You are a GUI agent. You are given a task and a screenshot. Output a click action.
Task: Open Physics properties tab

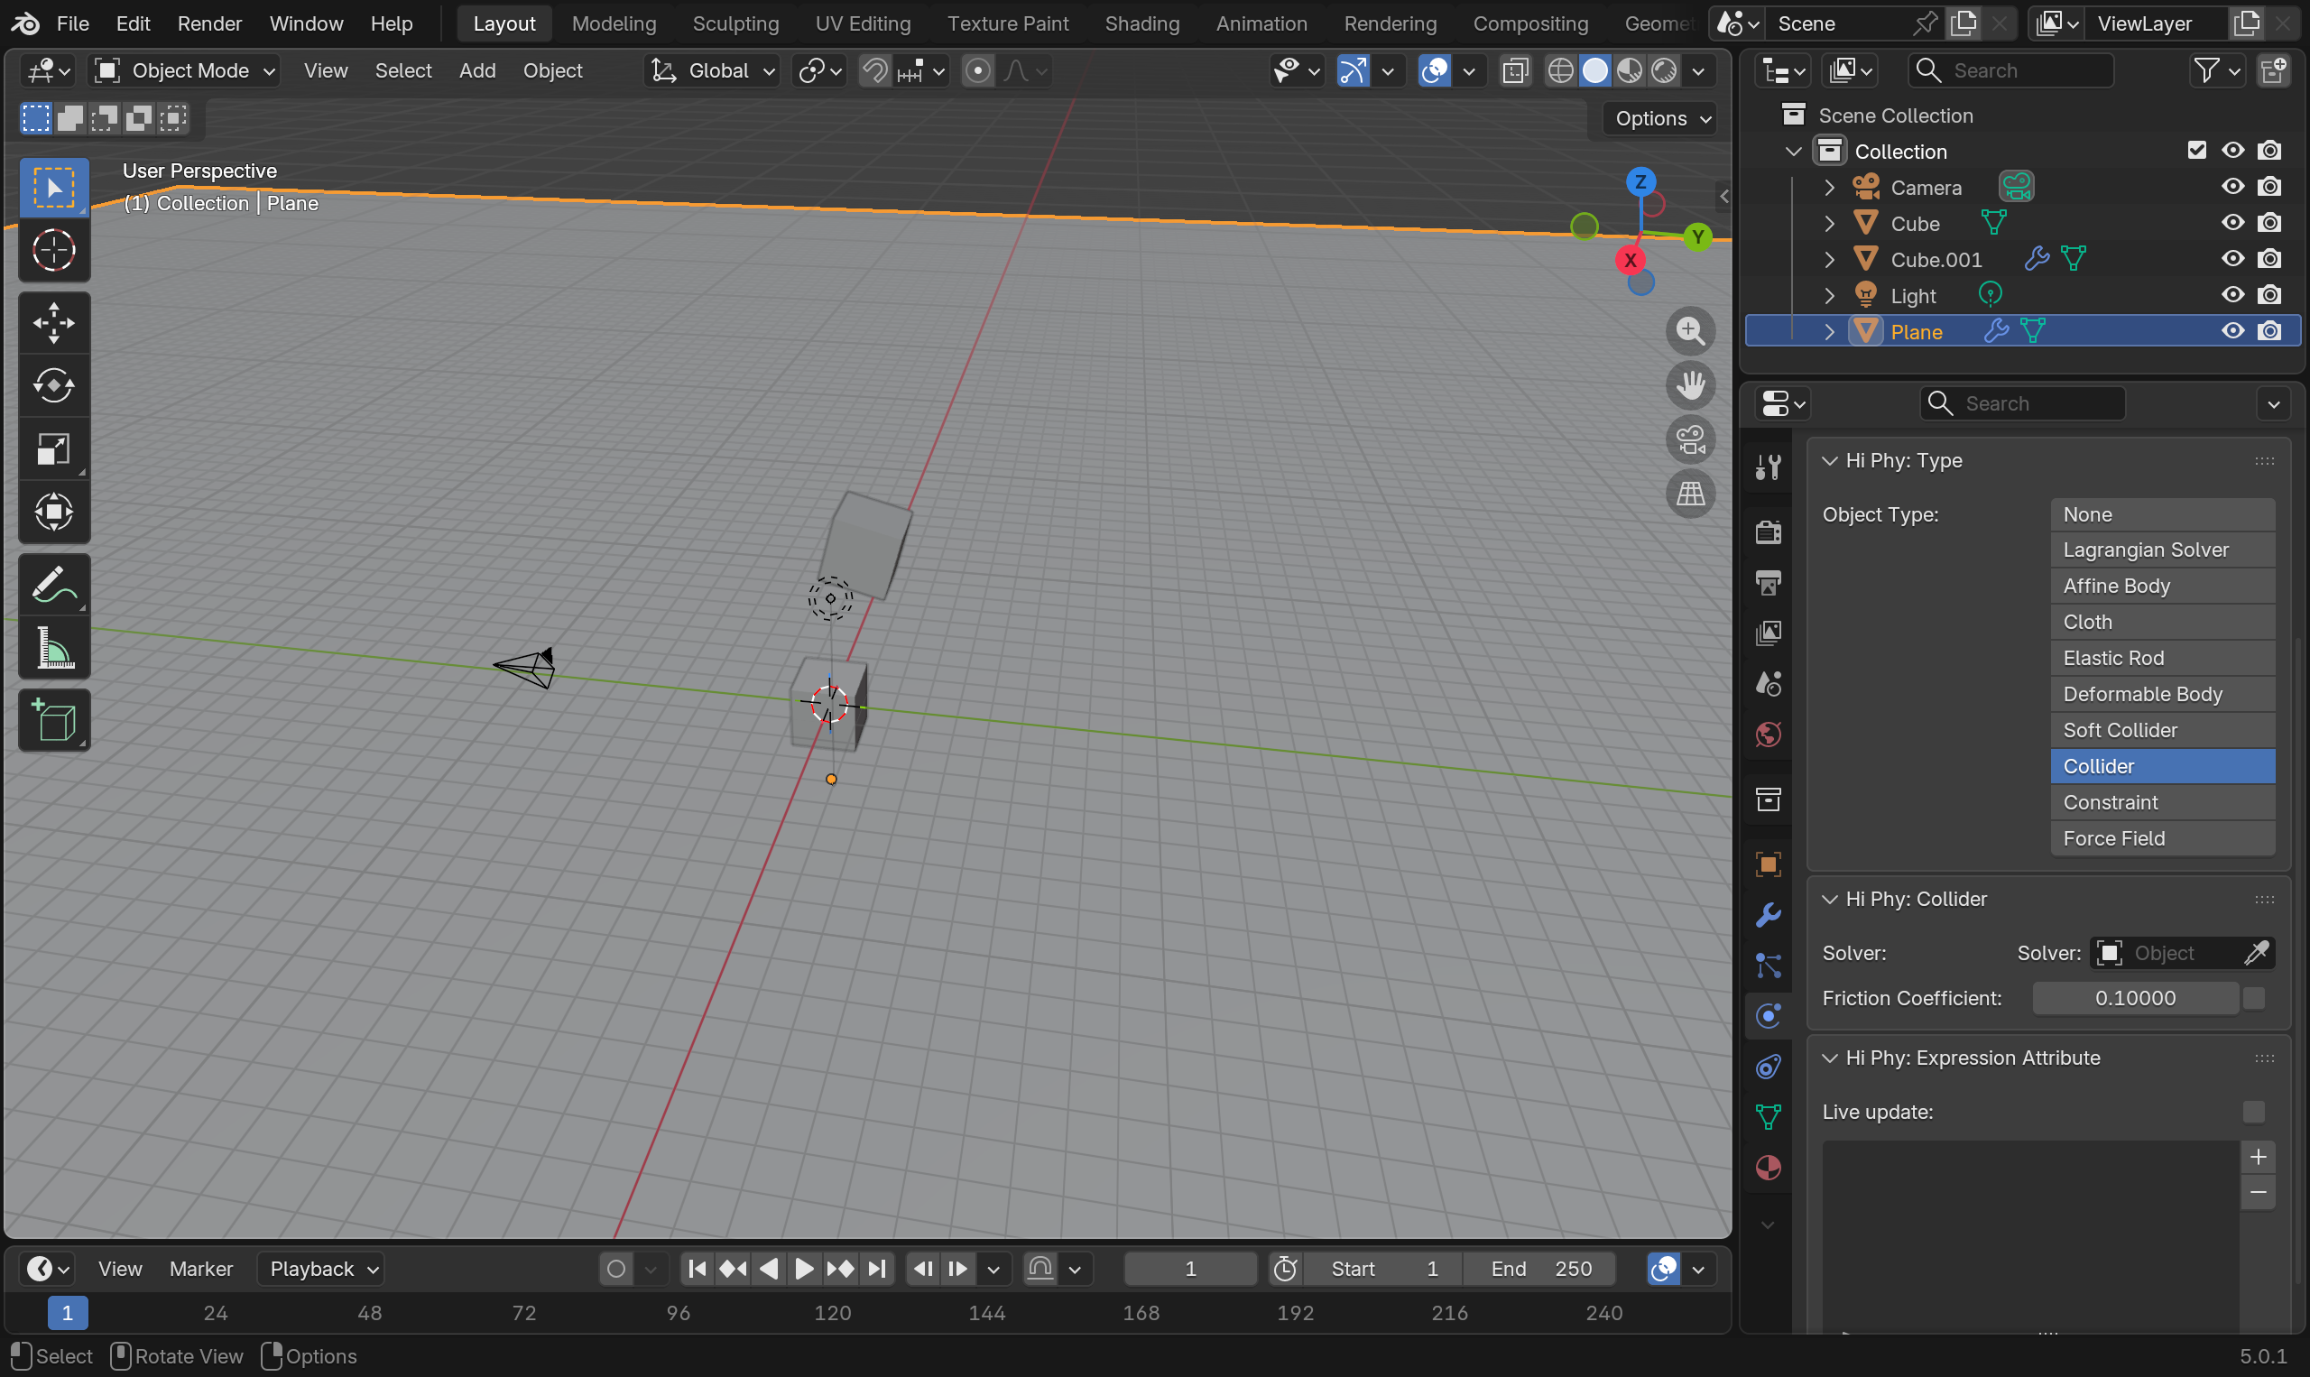tap(1769, 1016)
